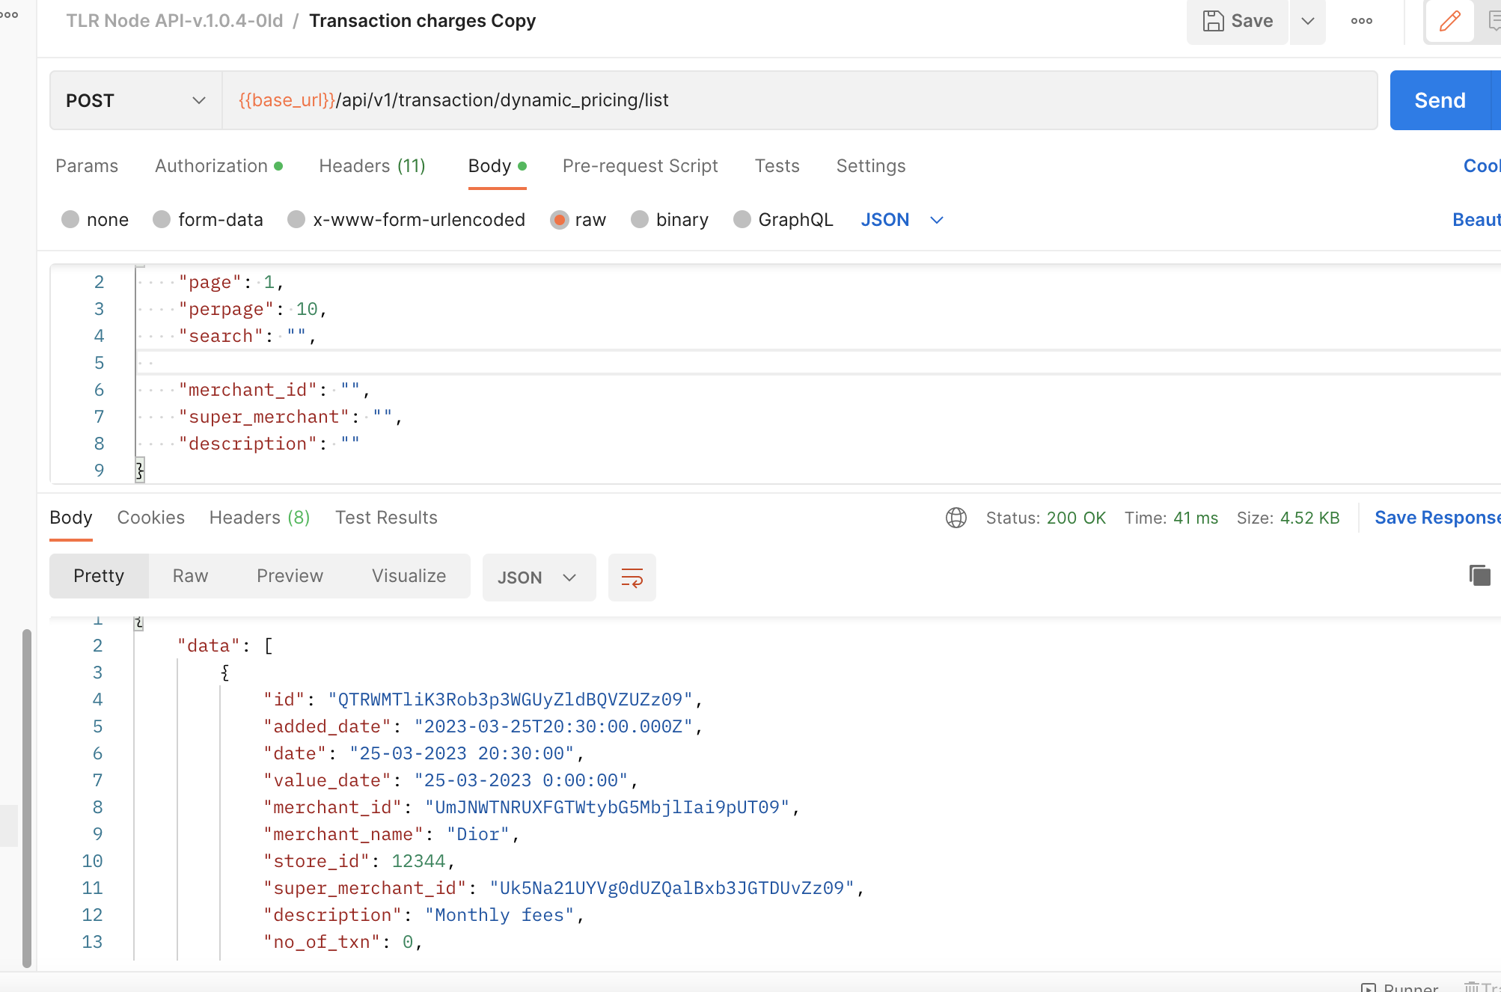1501x992 pixels.
Task: Choose the x-www-form-urlencoded radio option
Action: (x=296, y=219)
